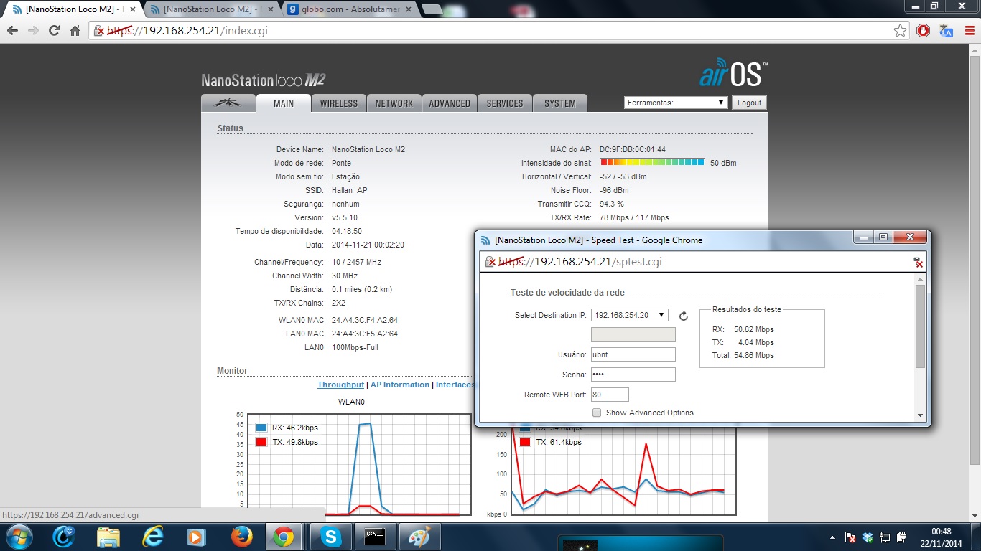Open the Interfaces monitor link
Image resolution: width=981 pixels, height=551 pixels.
pos(455,385)
